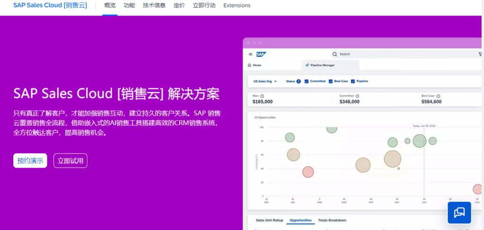The width and height of the screenshot is (484, 230).
Task: Open the 定价 tab
Action: tap(179, 6)
